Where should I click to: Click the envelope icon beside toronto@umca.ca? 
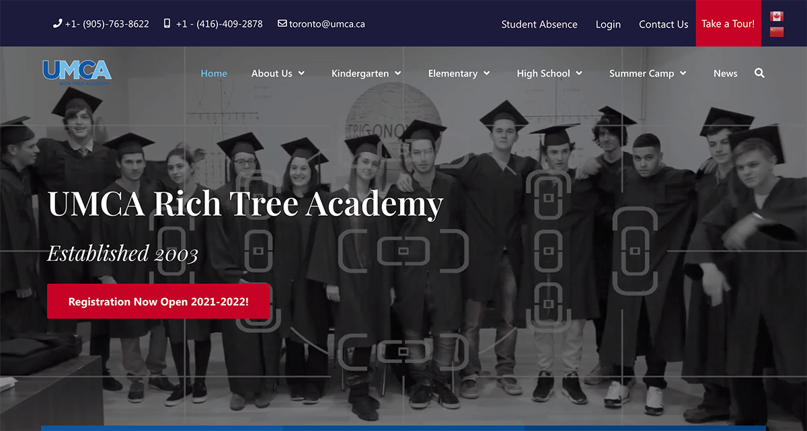(x=282, y=24)
